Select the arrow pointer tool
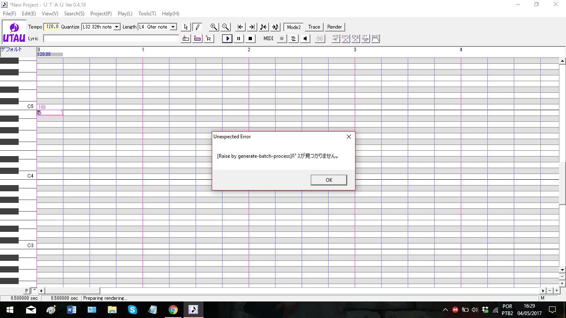Image resolution: width=566 pixels, height=318 pixels. [186, 27]
